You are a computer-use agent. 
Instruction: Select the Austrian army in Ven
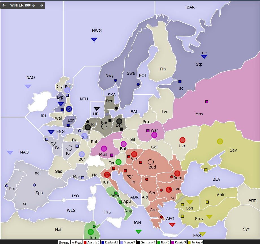click(x=107, y=174)
